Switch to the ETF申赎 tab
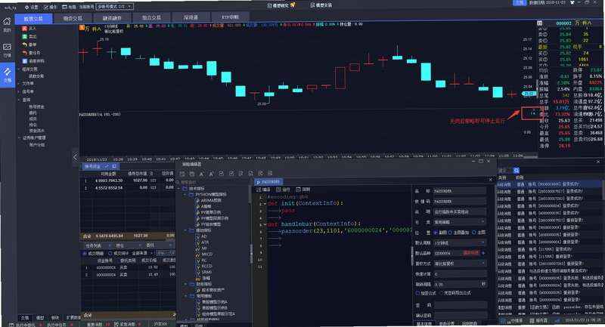 (x=231, y=17)
